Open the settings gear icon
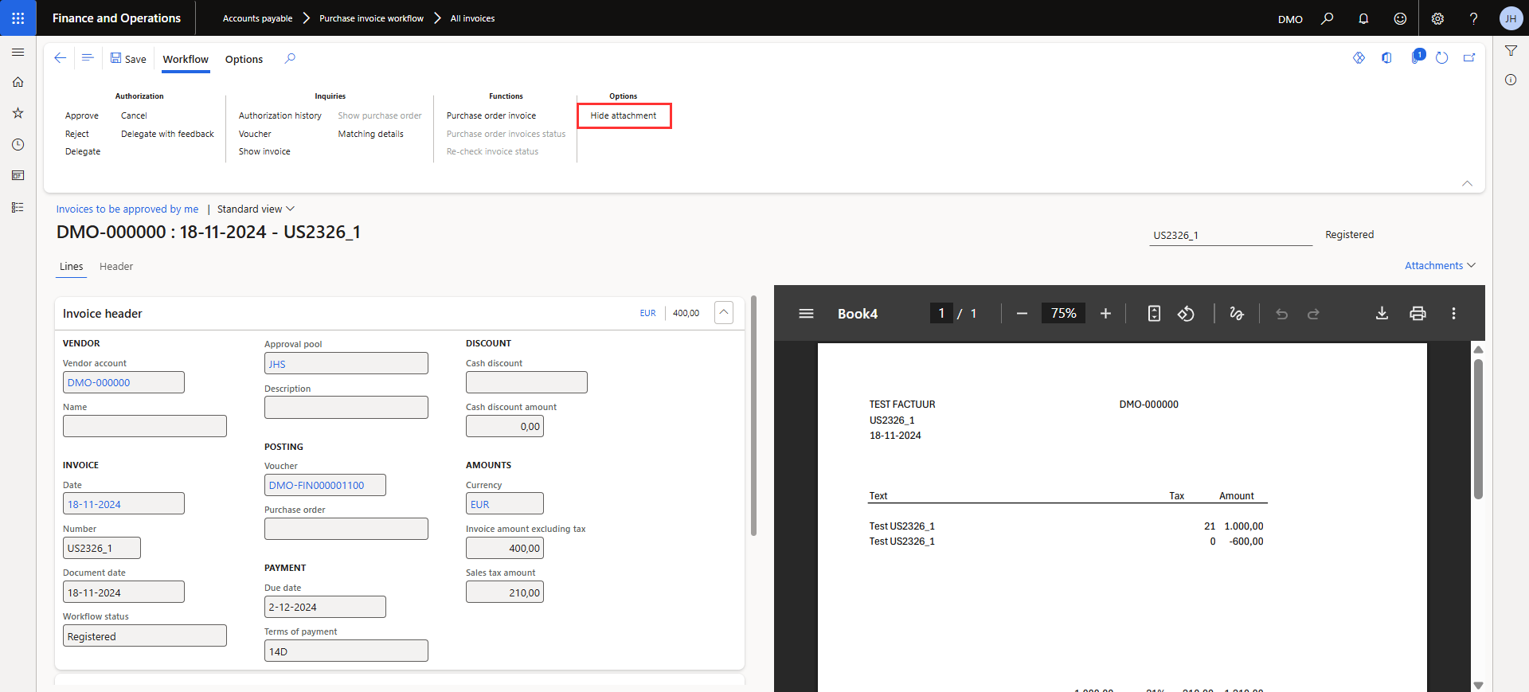Image resolution: width=1529 pixels, height=692 pixels. click(x=1437, y=18)
